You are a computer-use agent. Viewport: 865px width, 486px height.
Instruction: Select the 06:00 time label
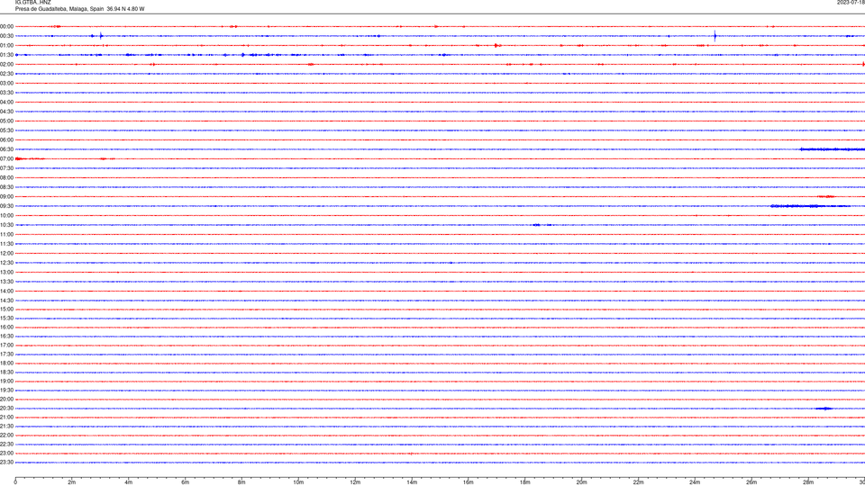pyautogui.click(x=6, y=140)
